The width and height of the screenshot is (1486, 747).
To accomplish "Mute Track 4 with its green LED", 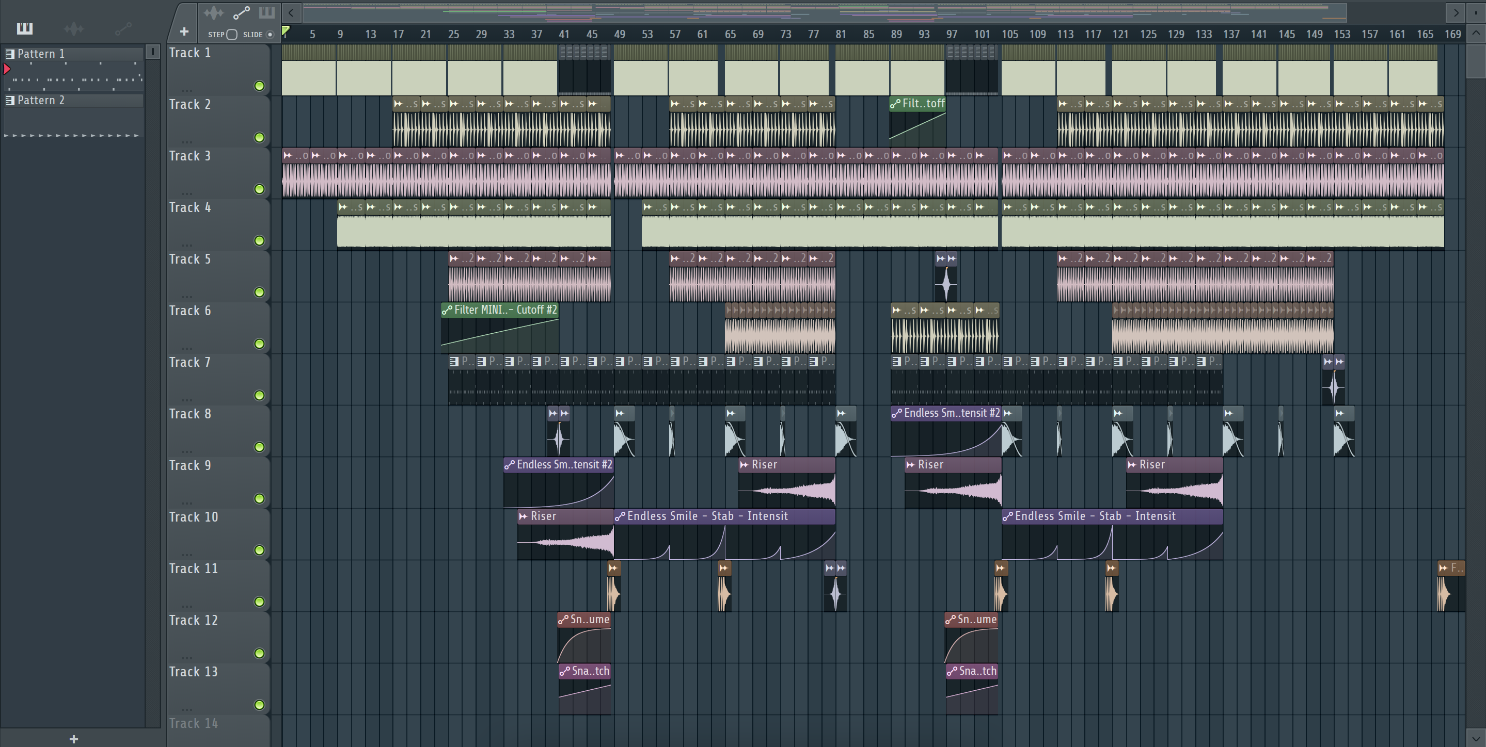I will [260, 240].
